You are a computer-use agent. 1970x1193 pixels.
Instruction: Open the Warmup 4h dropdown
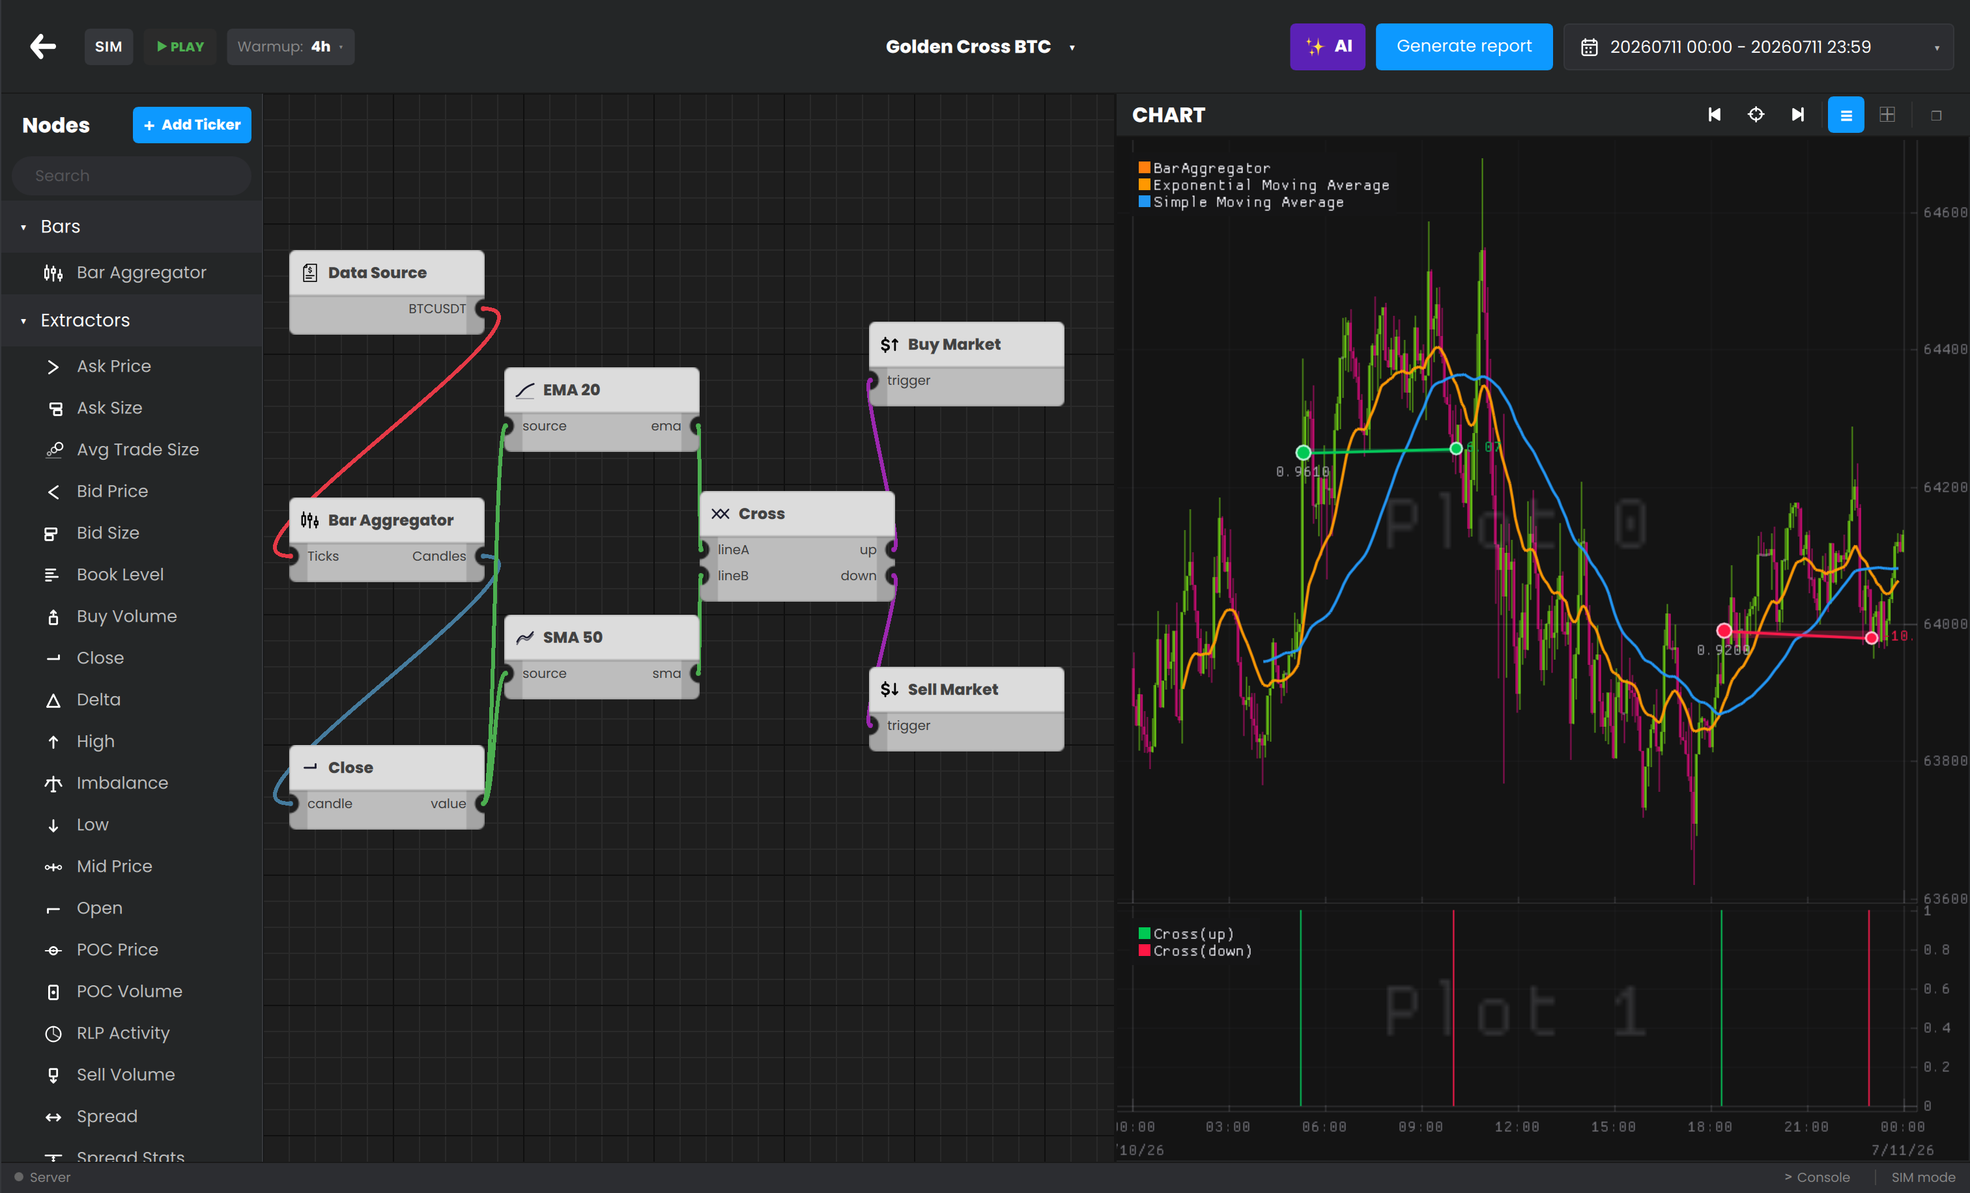[x=291, y=46]
